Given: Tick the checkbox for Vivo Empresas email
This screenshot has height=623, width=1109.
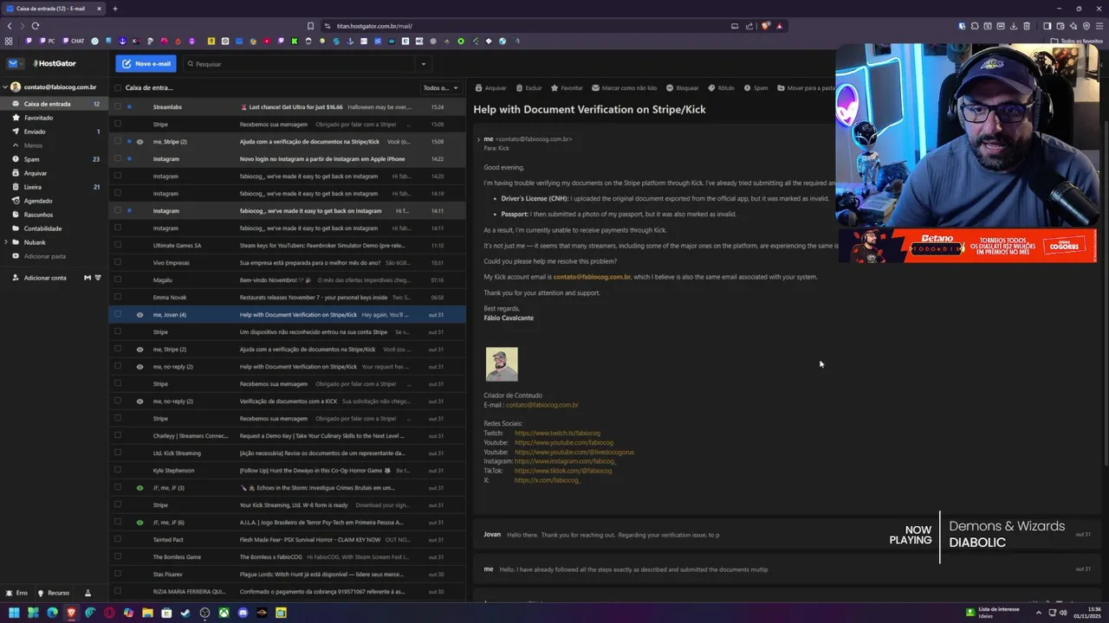Looking at the screenshot, I should pos(118,262).
